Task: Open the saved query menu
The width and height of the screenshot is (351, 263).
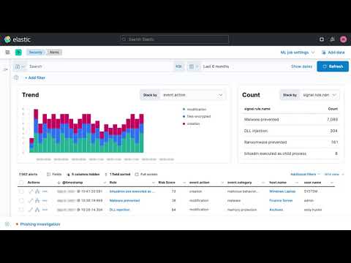Action: [19, 66]
